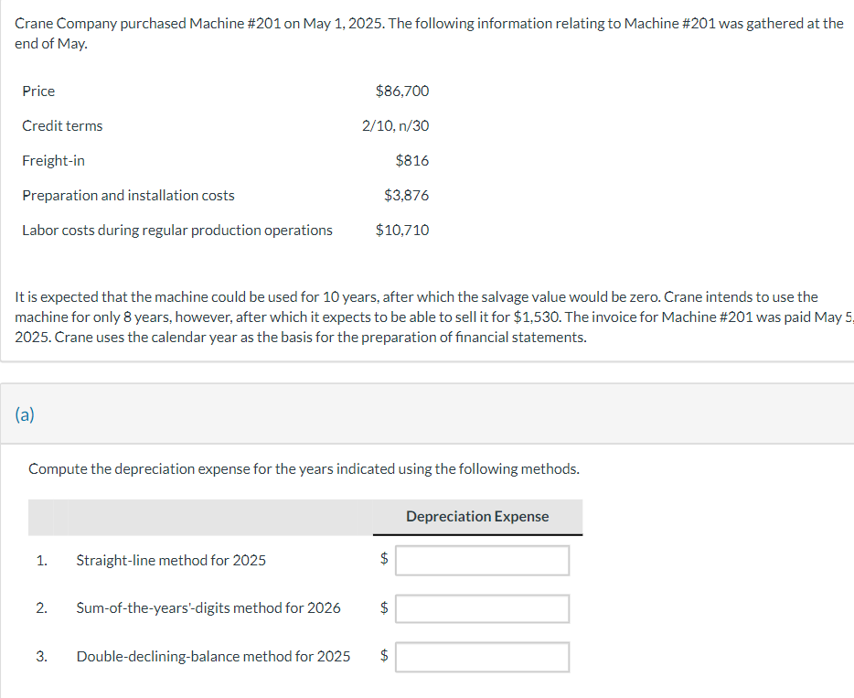
Task: Click the Double-declining-balance method 2025 label
Action: click(213, 657)
